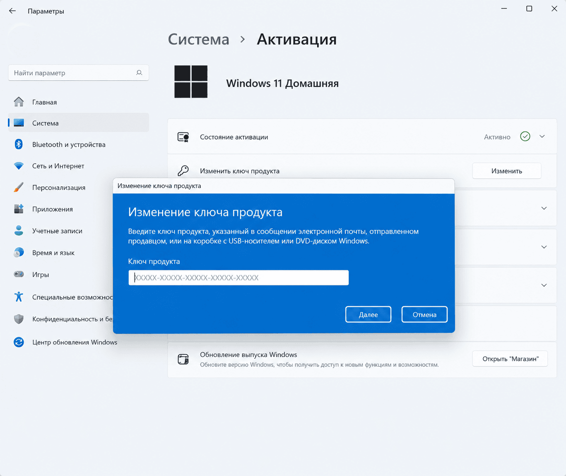The height and width of the screenshot is (476, 566).
Task: Click the Windows 11 logo
Action: 191,82
